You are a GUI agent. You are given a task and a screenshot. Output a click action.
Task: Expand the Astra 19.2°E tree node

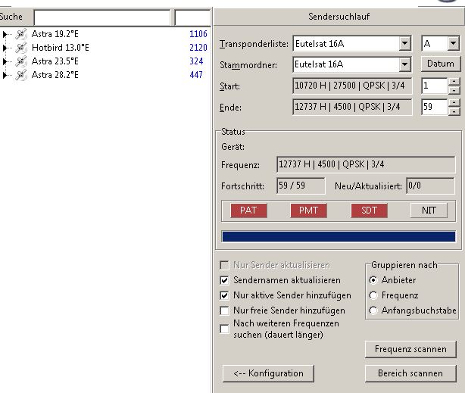(x=5, y=34)
